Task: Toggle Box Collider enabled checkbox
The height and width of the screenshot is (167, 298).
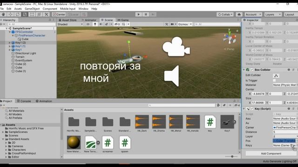Action: coord(252,70)
